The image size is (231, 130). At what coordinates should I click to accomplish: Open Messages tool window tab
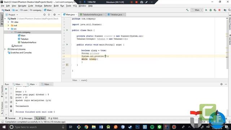pyautogui.click(x=26, y=118)
